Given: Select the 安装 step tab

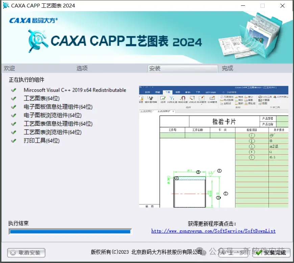Looking at the screenshot, I should tap(182, 69).
